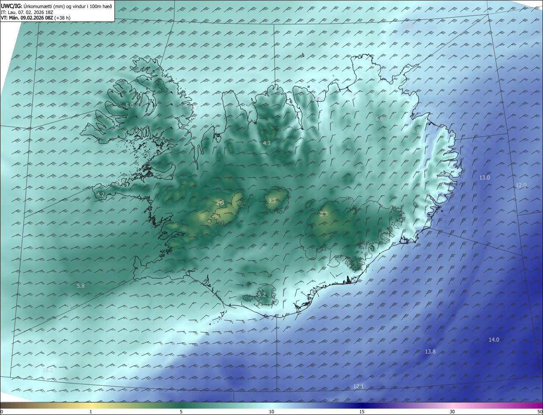Click the 'IT: Lau. 07. 02. 2026 18Z' line

pos(27,12)
